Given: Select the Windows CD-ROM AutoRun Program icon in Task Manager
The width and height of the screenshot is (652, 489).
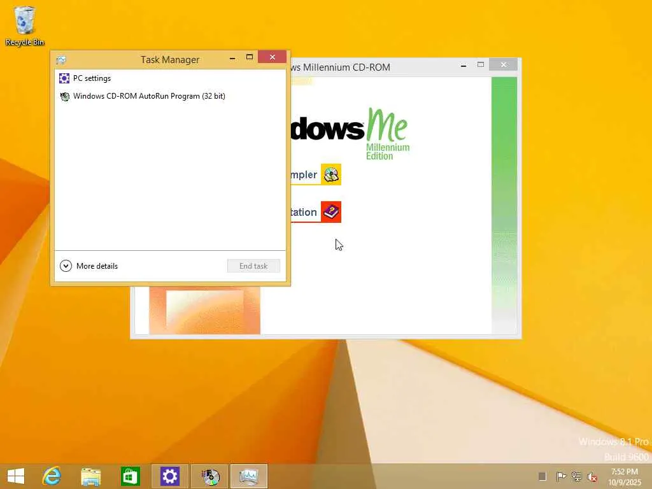Looking at the screenshot, I should click(x=65, y=97).
